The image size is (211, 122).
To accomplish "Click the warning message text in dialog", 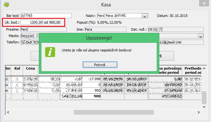I will click(x=97, y=50).
